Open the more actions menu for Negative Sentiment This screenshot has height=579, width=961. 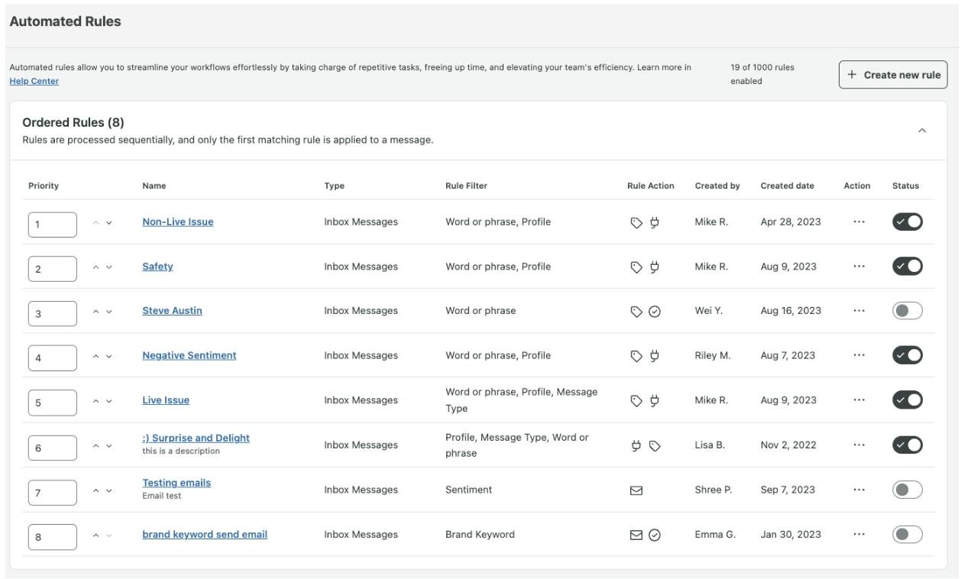point(859,355)
